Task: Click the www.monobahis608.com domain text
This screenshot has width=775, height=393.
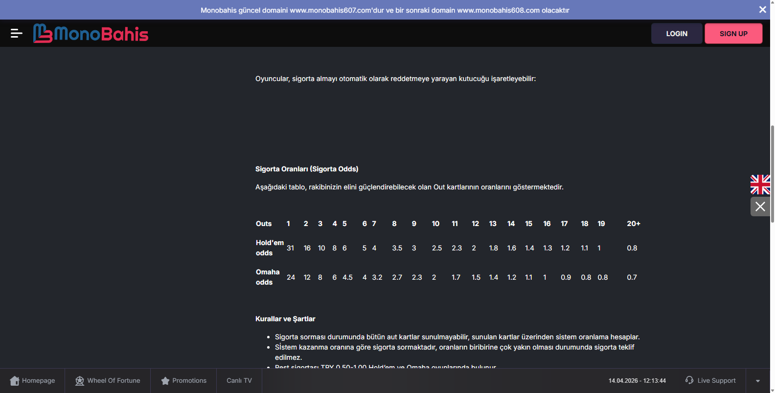Action: pos(498,10)
